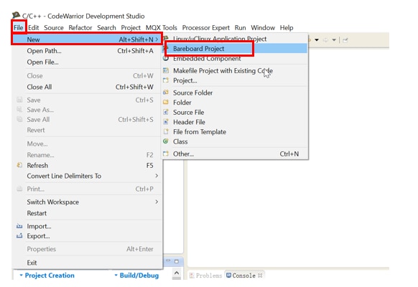Open the forward-navigation dropdown arrow in toolbar
Viewport: 418px width, 287px height.
click(334, 40)
